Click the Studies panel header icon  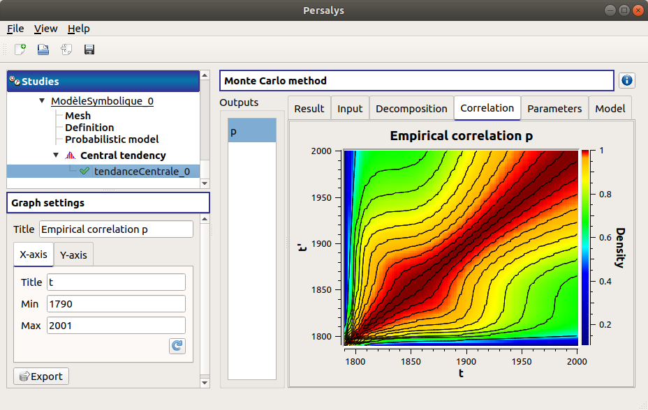click(x=15, y=81)
